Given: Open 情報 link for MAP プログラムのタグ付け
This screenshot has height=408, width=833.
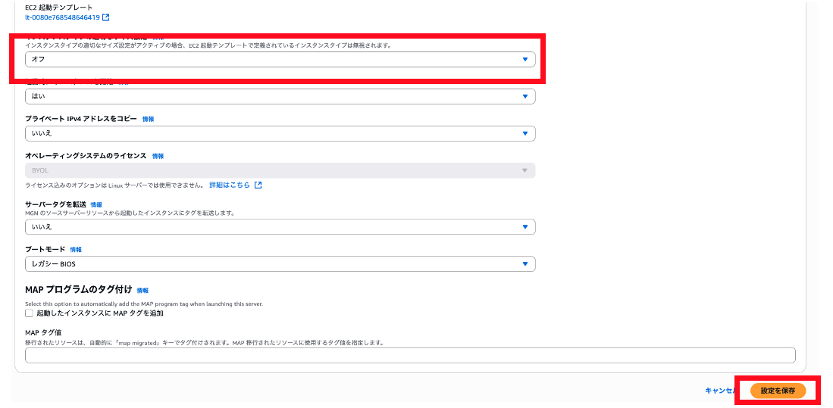Looking at the screenshot, I should point(143,291).
